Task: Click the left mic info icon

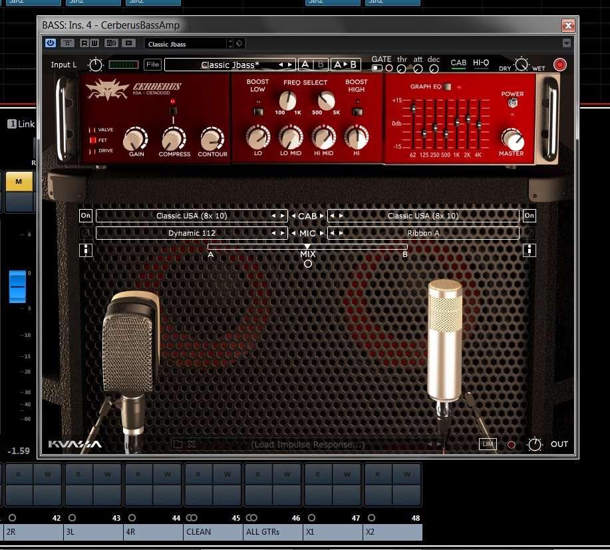Action: pos(86,250)
